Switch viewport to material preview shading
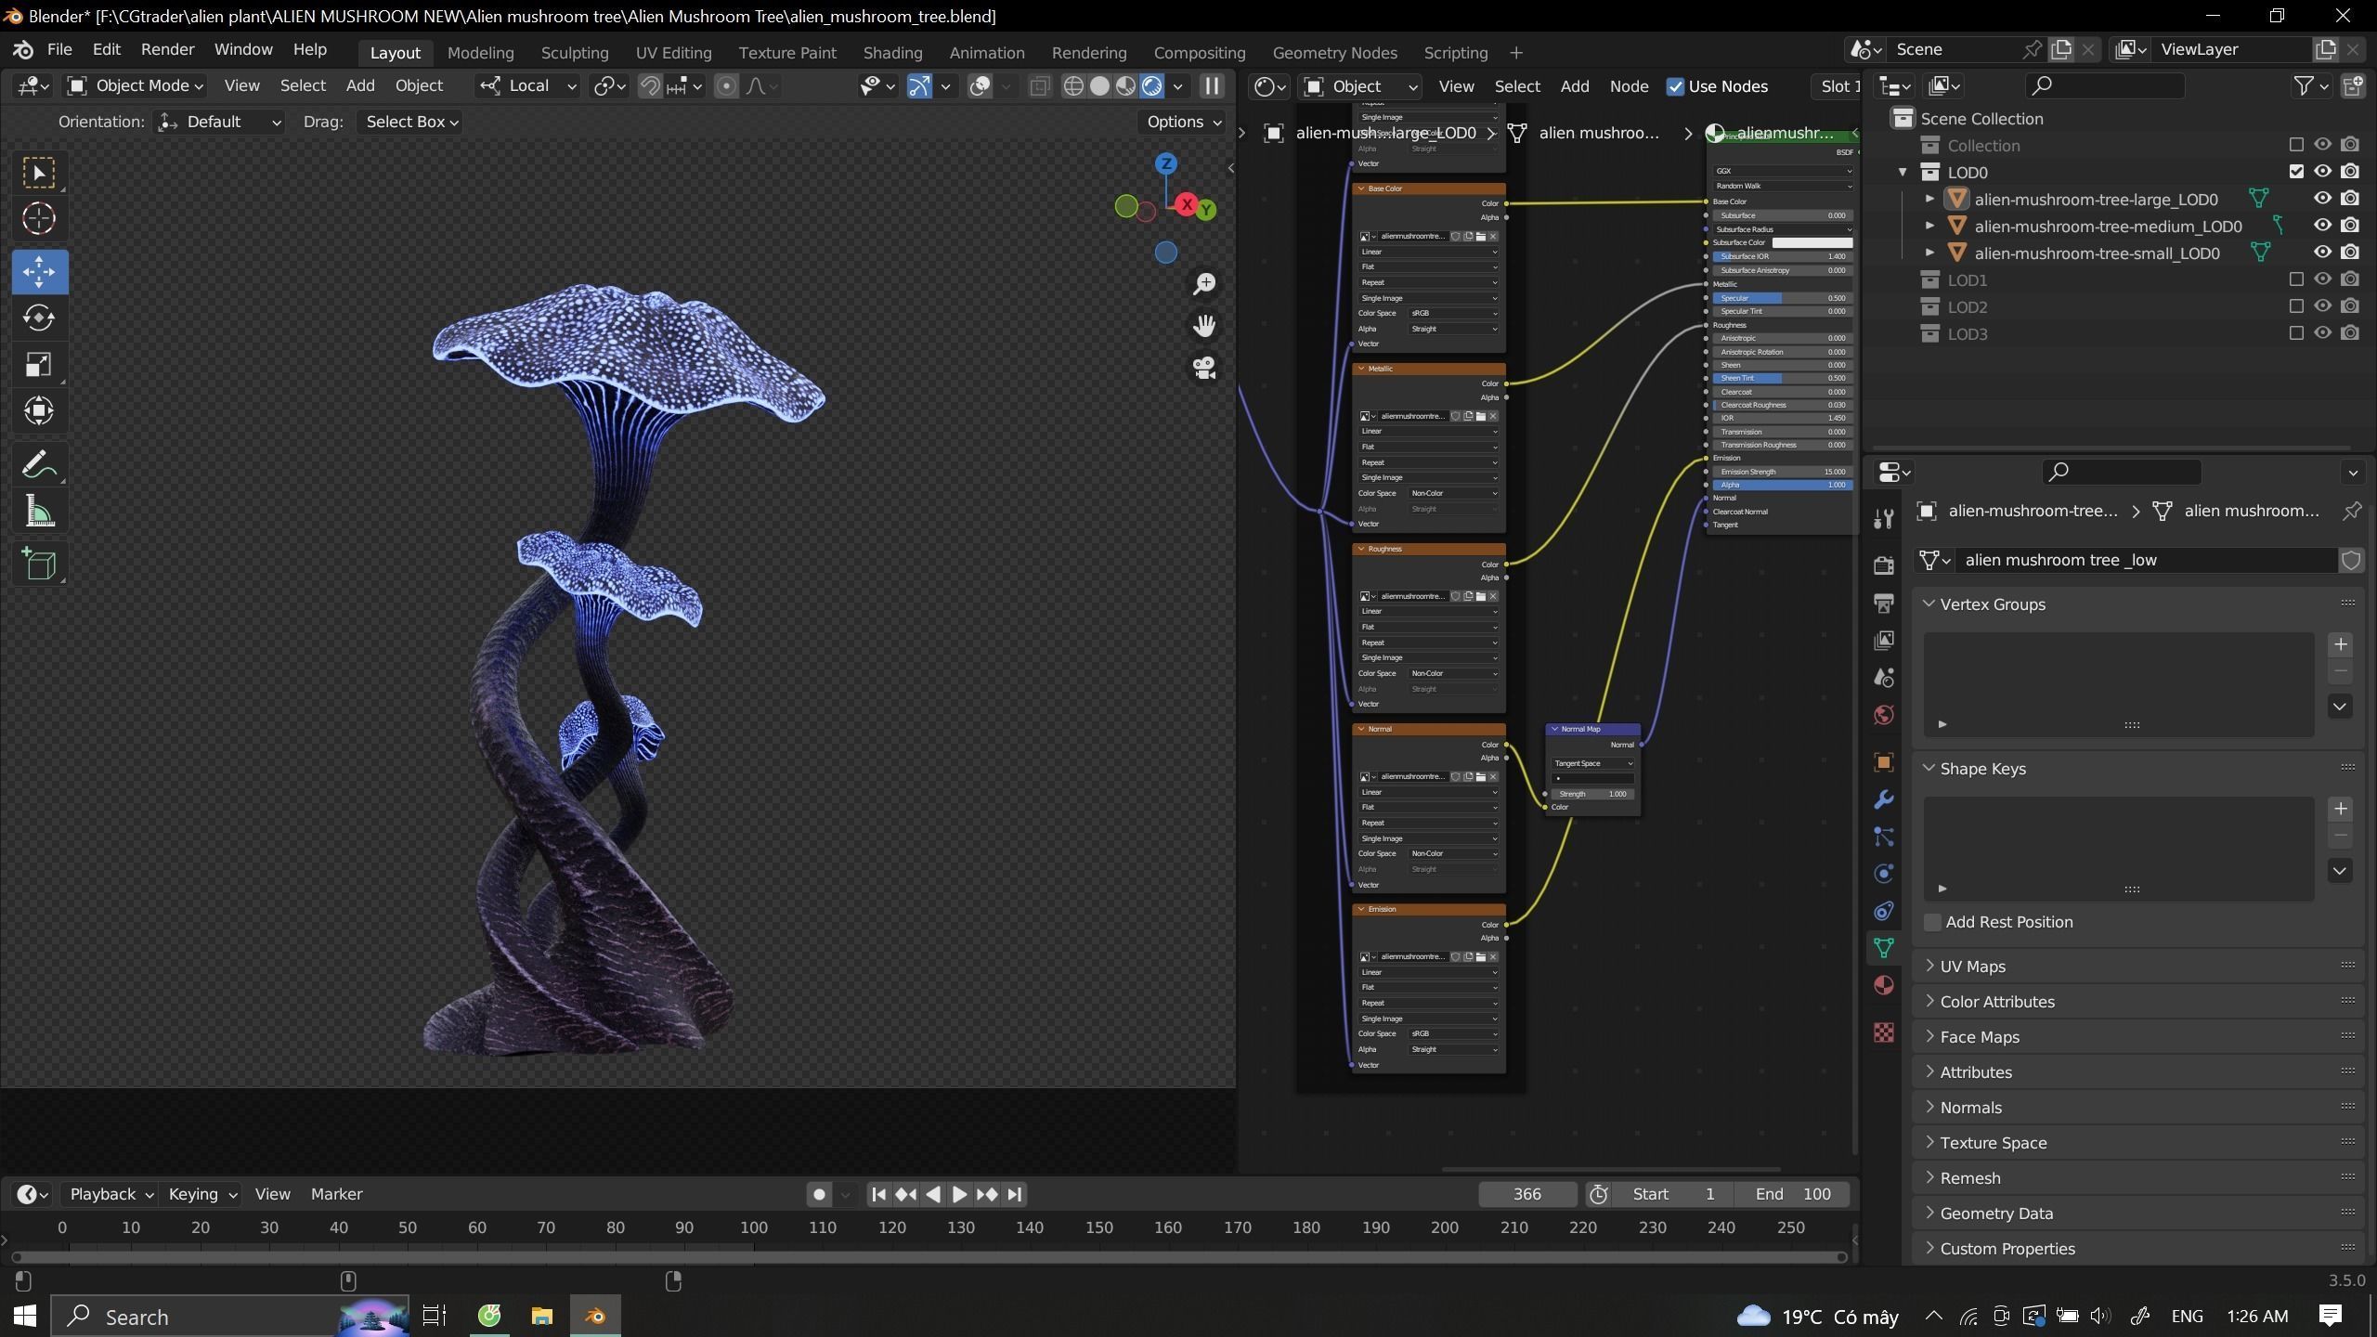Viewport: 2377px width, 1337px height. click(1125, 86)
